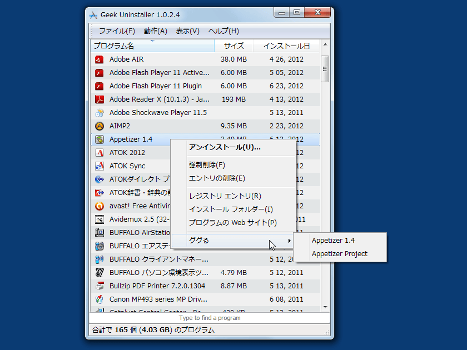This screenshot has height=350, width=467.
Task: Select Bullzip PDF Printer 7.2.0.1304 row
Action: (205, 286)
